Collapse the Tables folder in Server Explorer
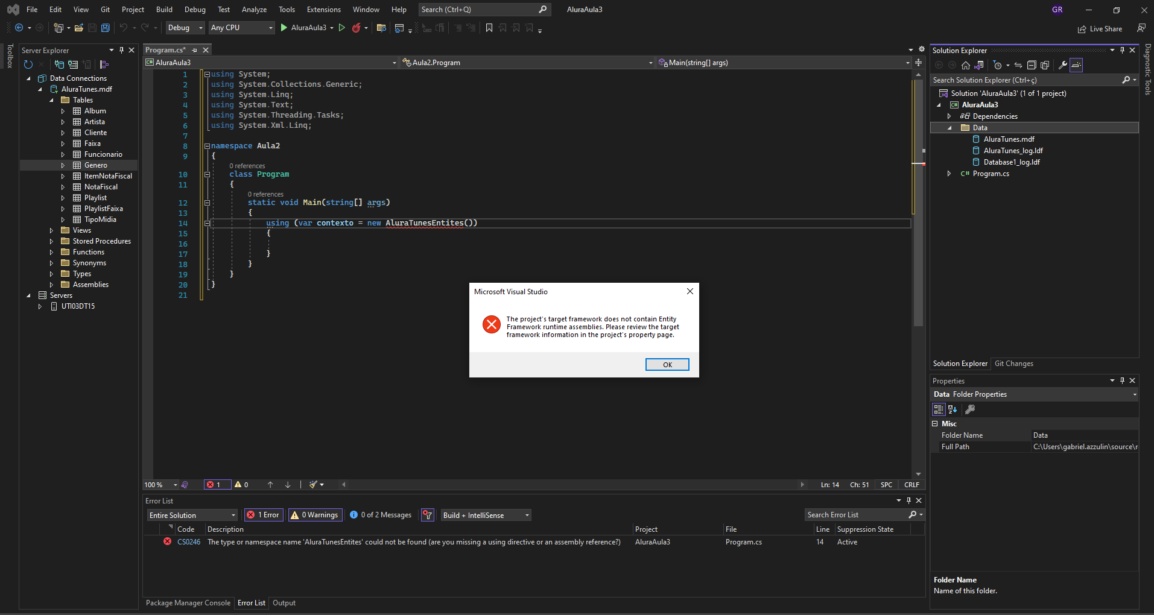This screenshot has height=615, width=1154. (51, 100)
